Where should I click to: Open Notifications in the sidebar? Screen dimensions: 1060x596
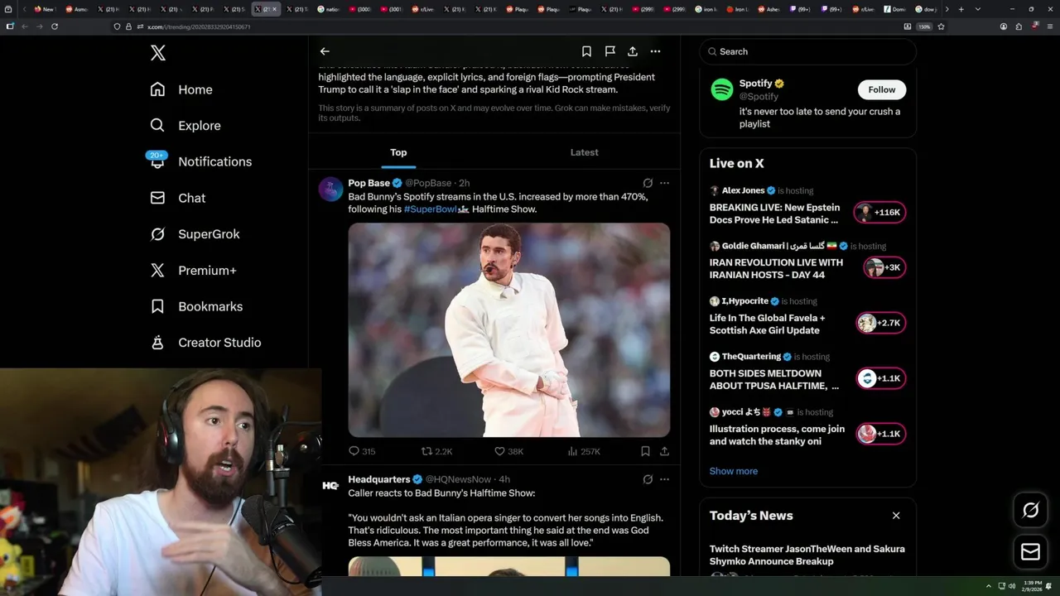(201, 161)
